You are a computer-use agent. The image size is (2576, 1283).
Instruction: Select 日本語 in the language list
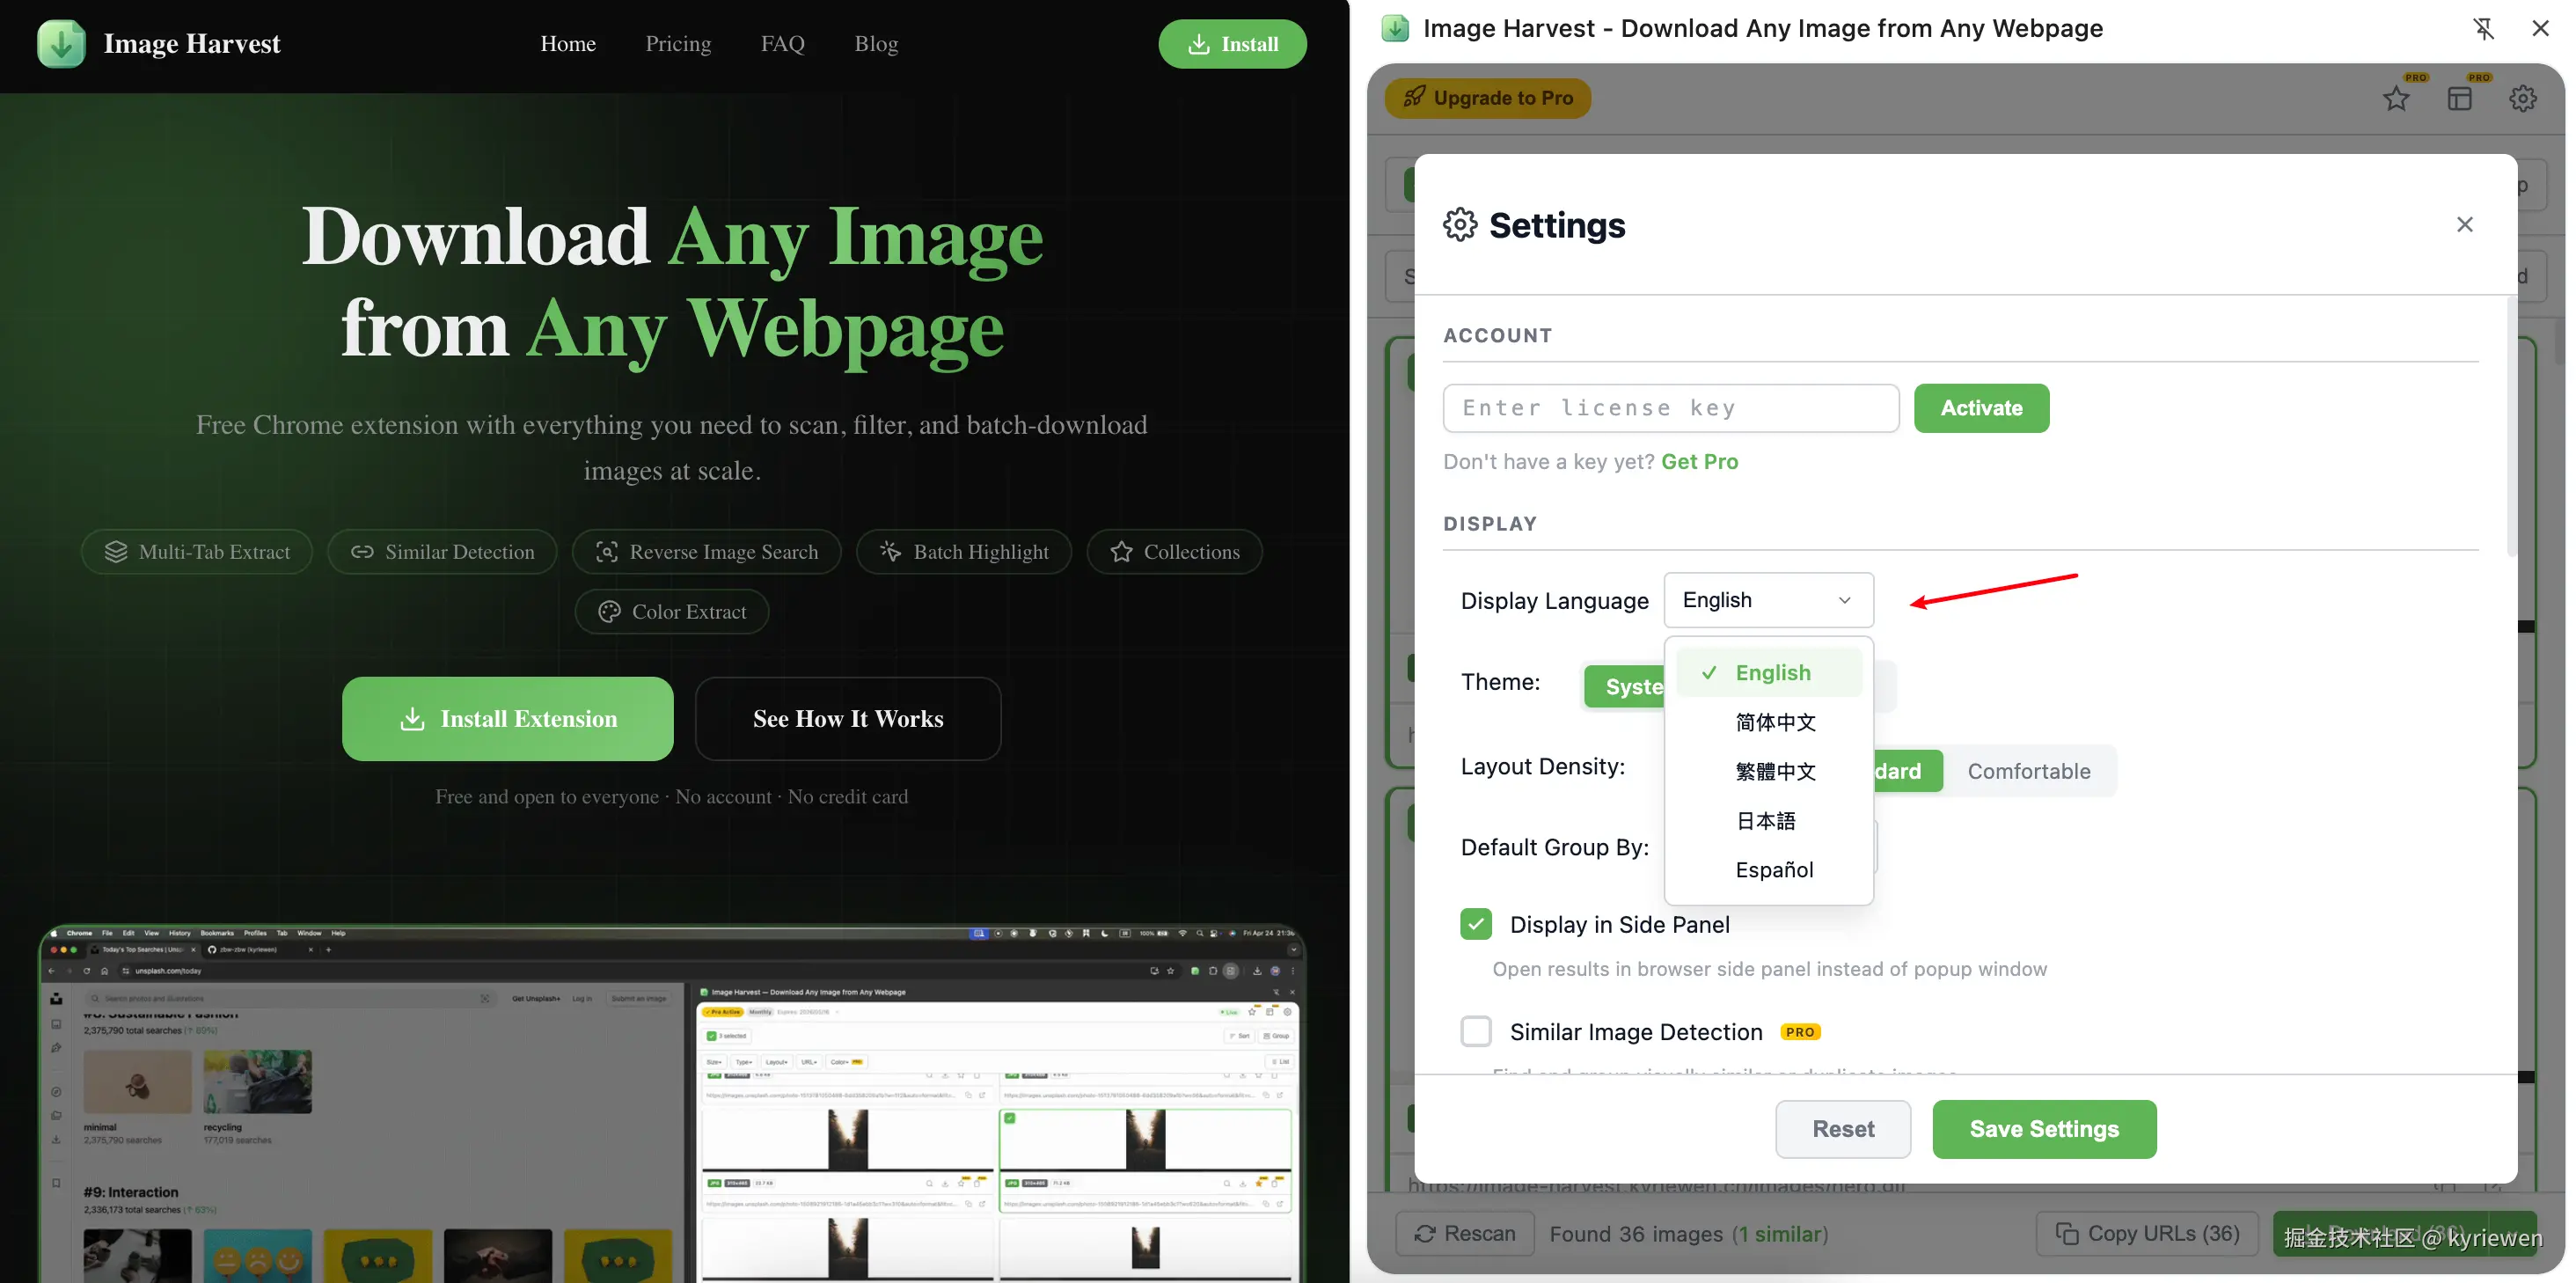[1769, 821]
